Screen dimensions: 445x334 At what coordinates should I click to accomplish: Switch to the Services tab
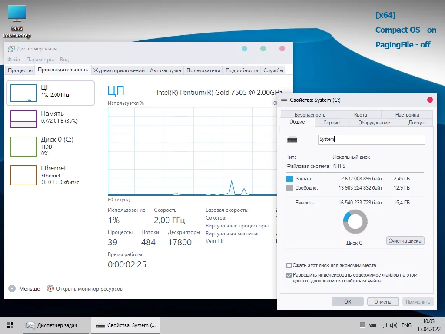point(273,70)
